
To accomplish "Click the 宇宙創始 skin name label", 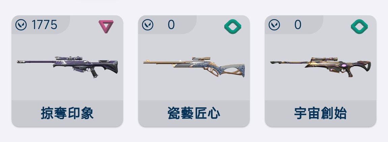I will pyautogui.click(x=321, y=113).
